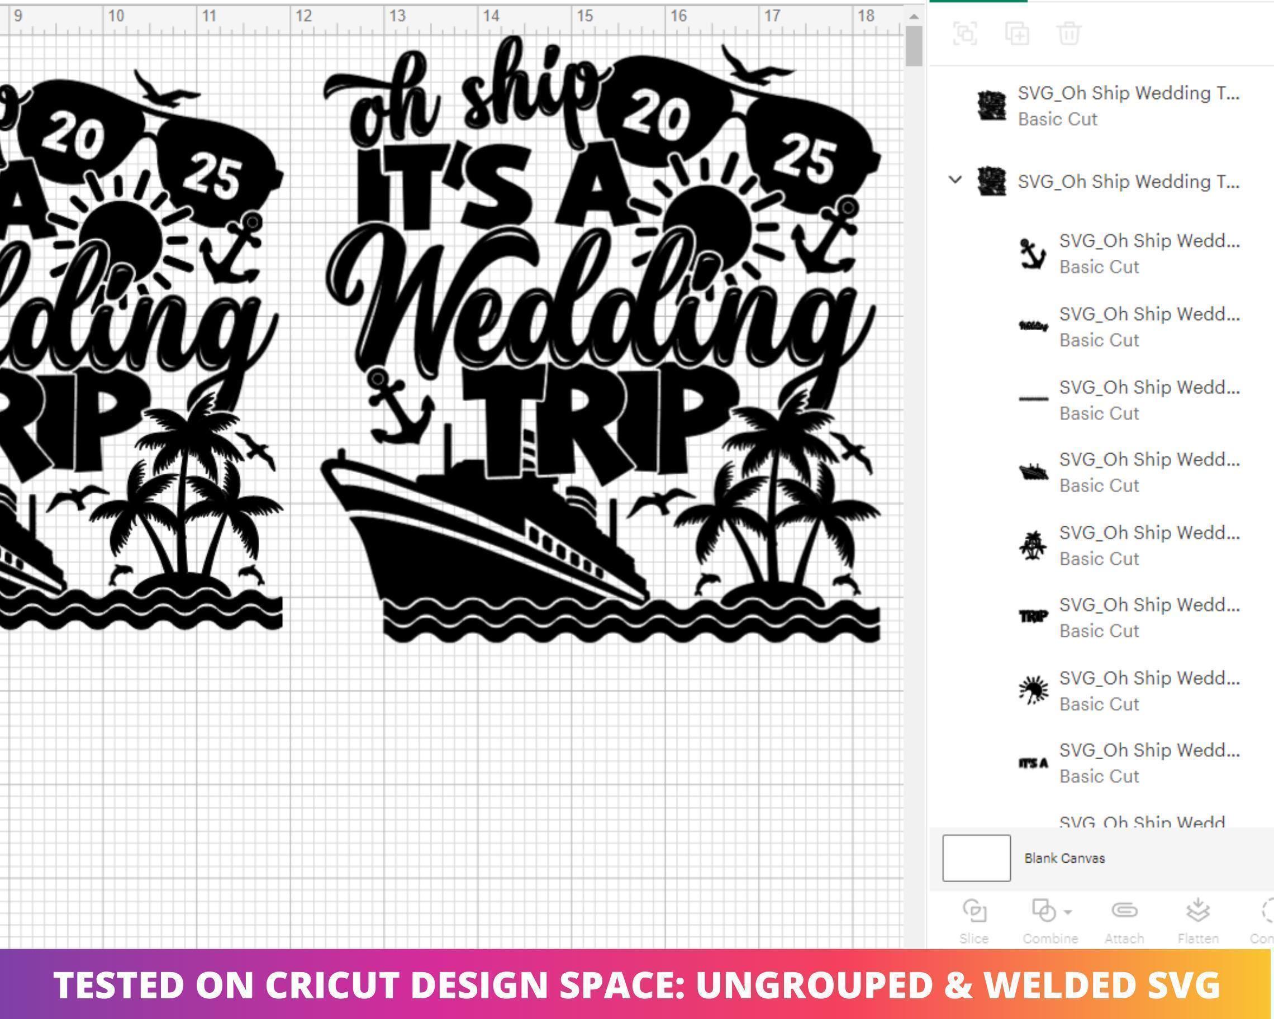This screenshot has height=1019, width=1274.
Task: Click the Blank Canvas swatch
Action: (976, 858)
